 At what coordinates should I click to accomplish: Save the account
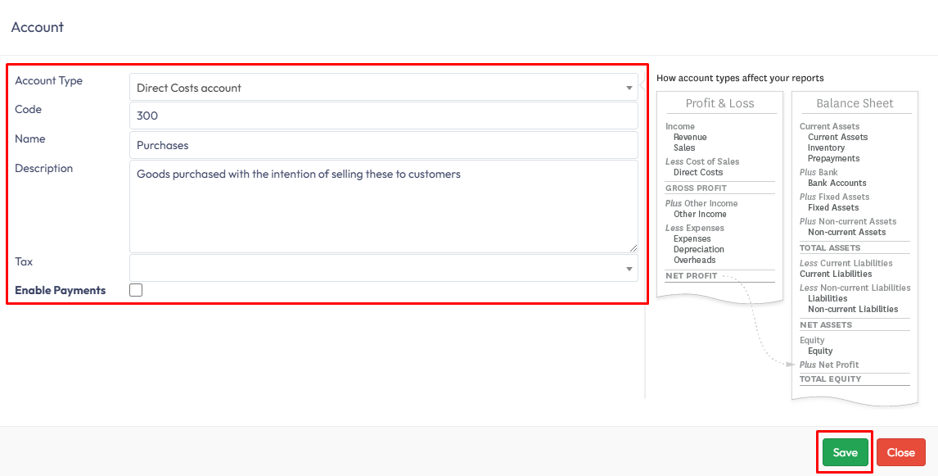(x=845, y=452)
